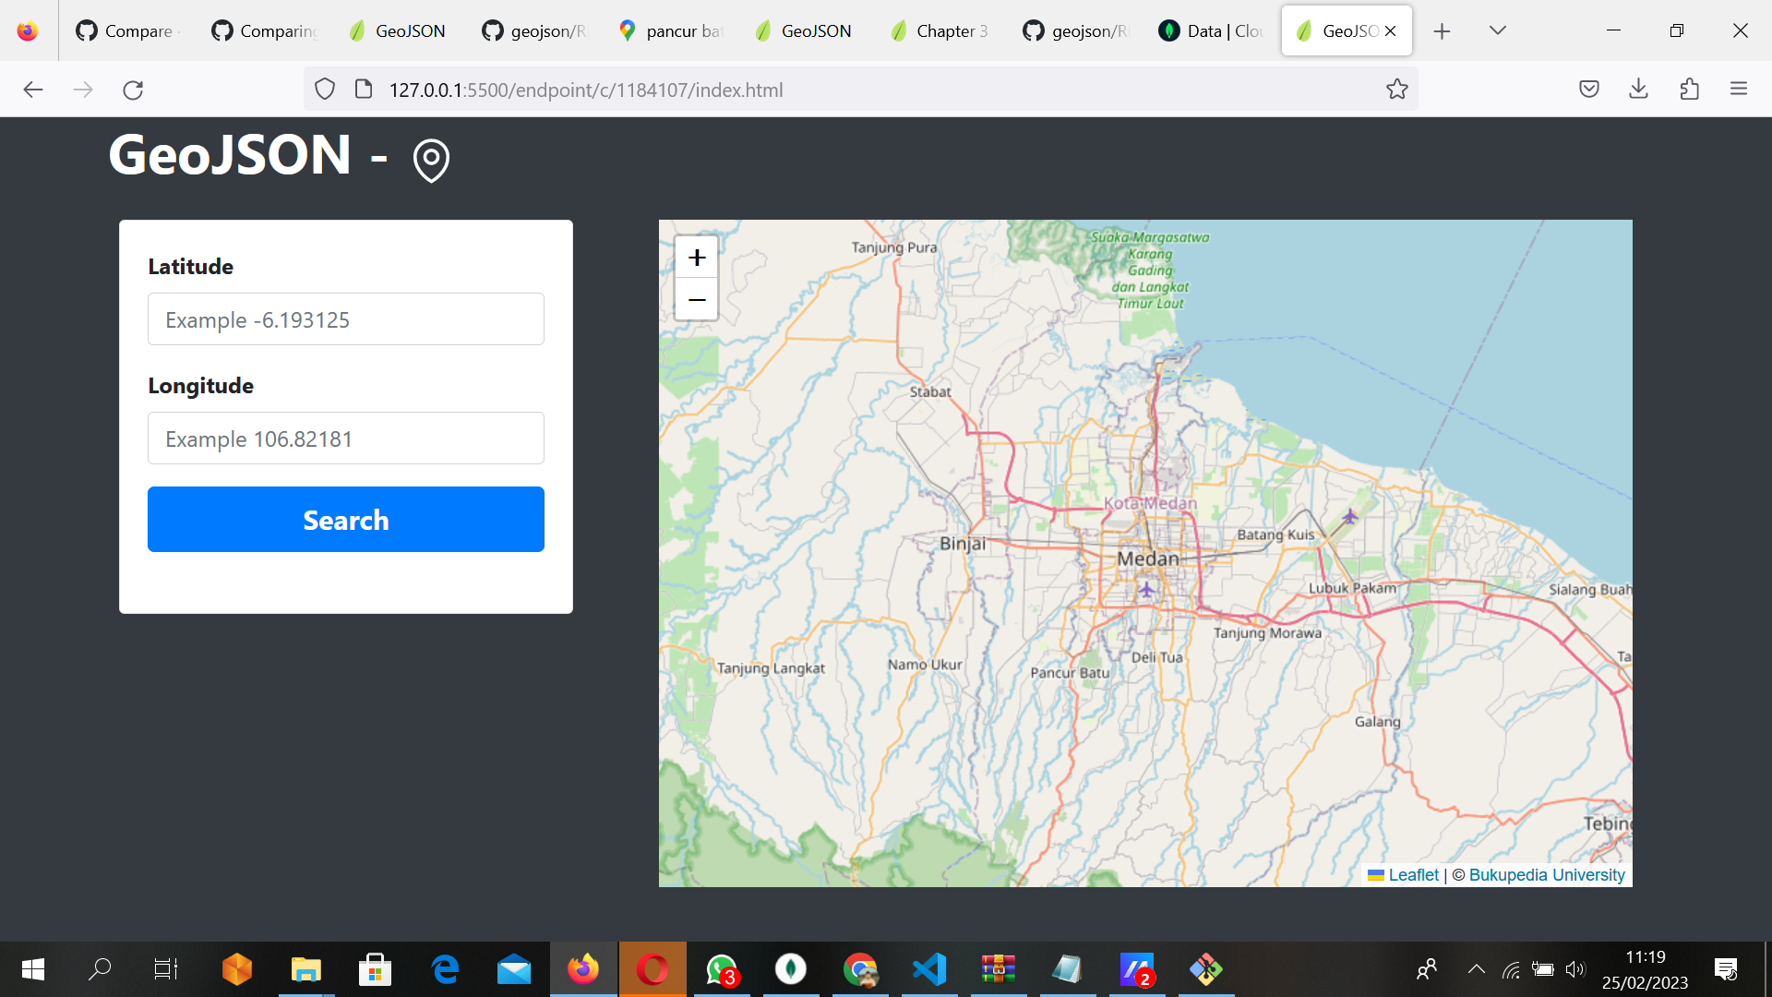This screenshot has width=1772, height=997.
Task: Zoom in on the Leaflet map
Action: point(697,258)
